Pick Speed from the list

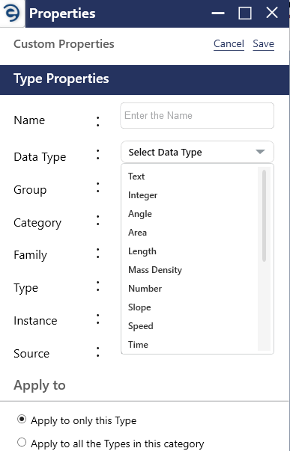[x=140, y=326]
